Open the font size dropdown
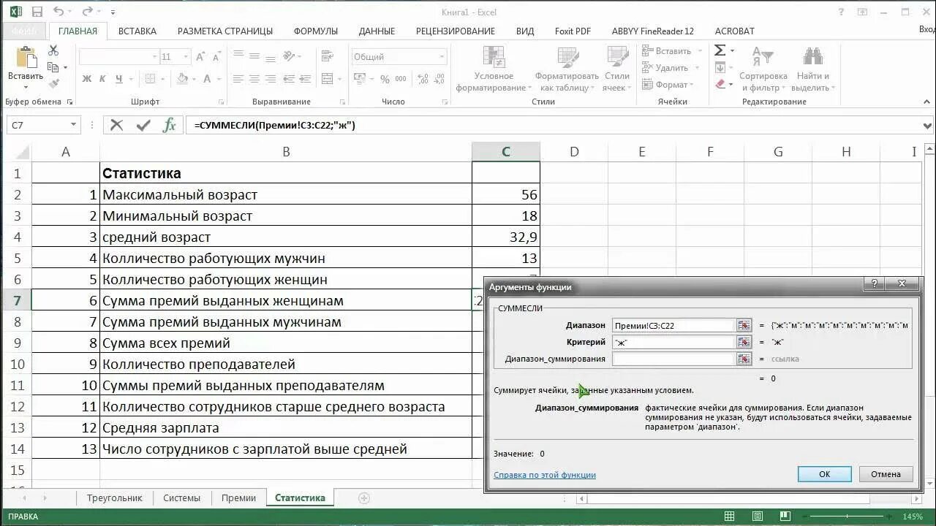 tap(187, 56)
